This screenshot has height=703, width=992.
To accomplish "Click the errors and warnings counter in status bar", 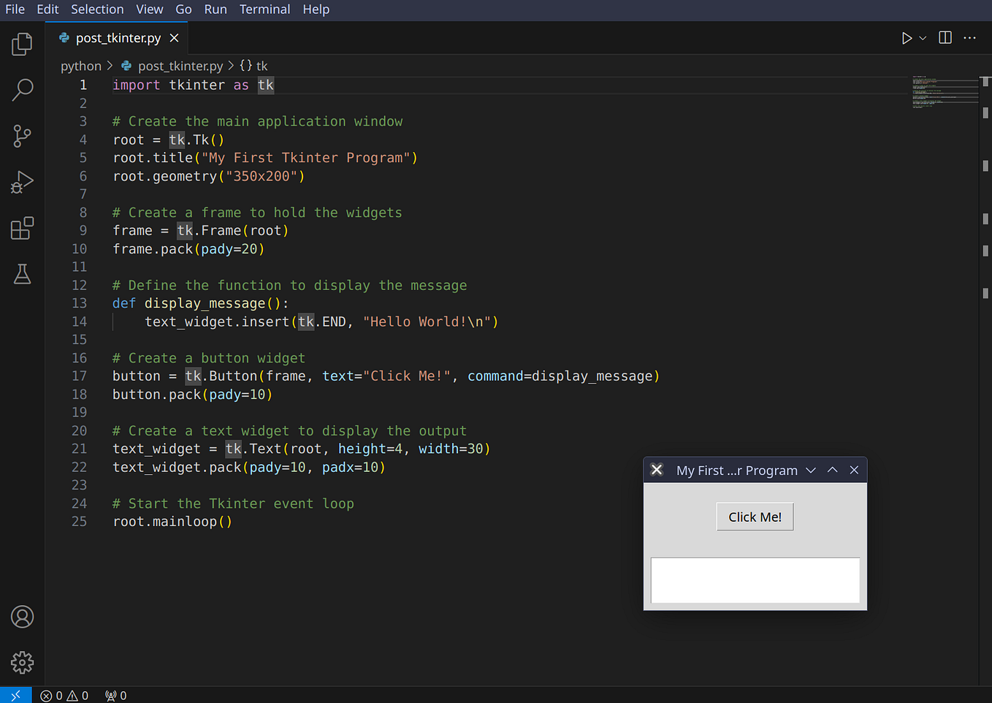I will click(64, 695).
